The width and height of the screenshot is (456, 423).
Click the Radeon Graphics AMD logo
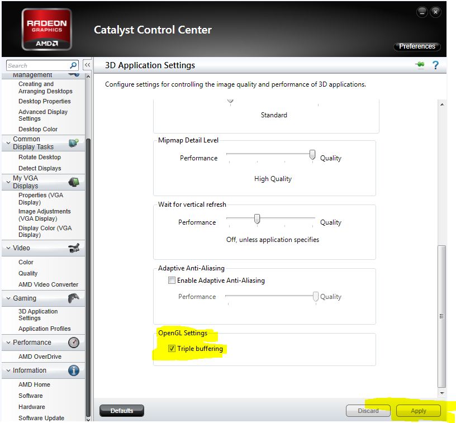pyautogui.click(x=46, y=30)
